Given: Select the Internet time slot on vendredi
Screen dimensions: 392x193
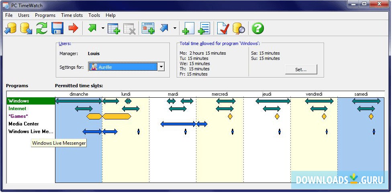Looking at the screenshot, I should coord(319,109).
